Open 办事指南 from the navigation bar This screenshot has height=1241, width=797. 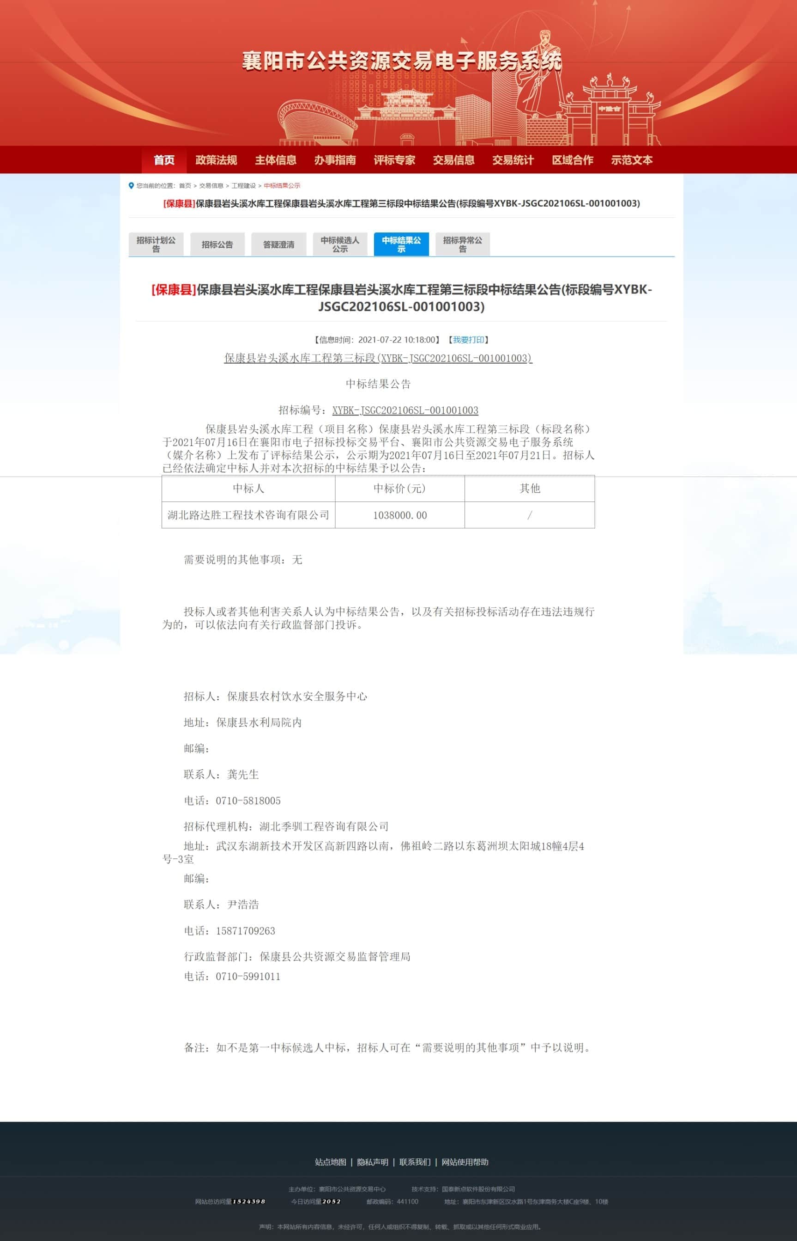coord(335,160)
